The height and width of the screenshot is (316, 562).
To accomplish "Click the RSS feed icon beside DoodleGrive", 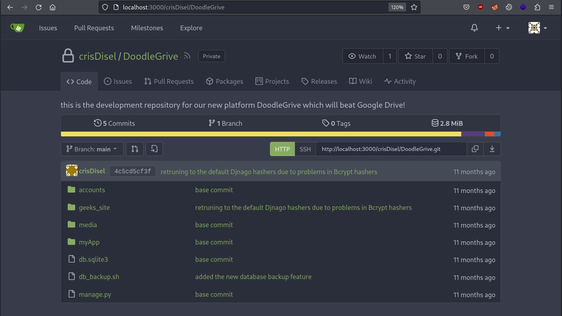I will [187, 56].
